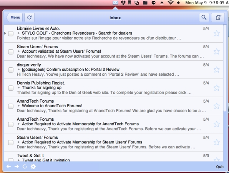Click sender name disqus-verify
This screenshot has width=229, height=173.
29,65
